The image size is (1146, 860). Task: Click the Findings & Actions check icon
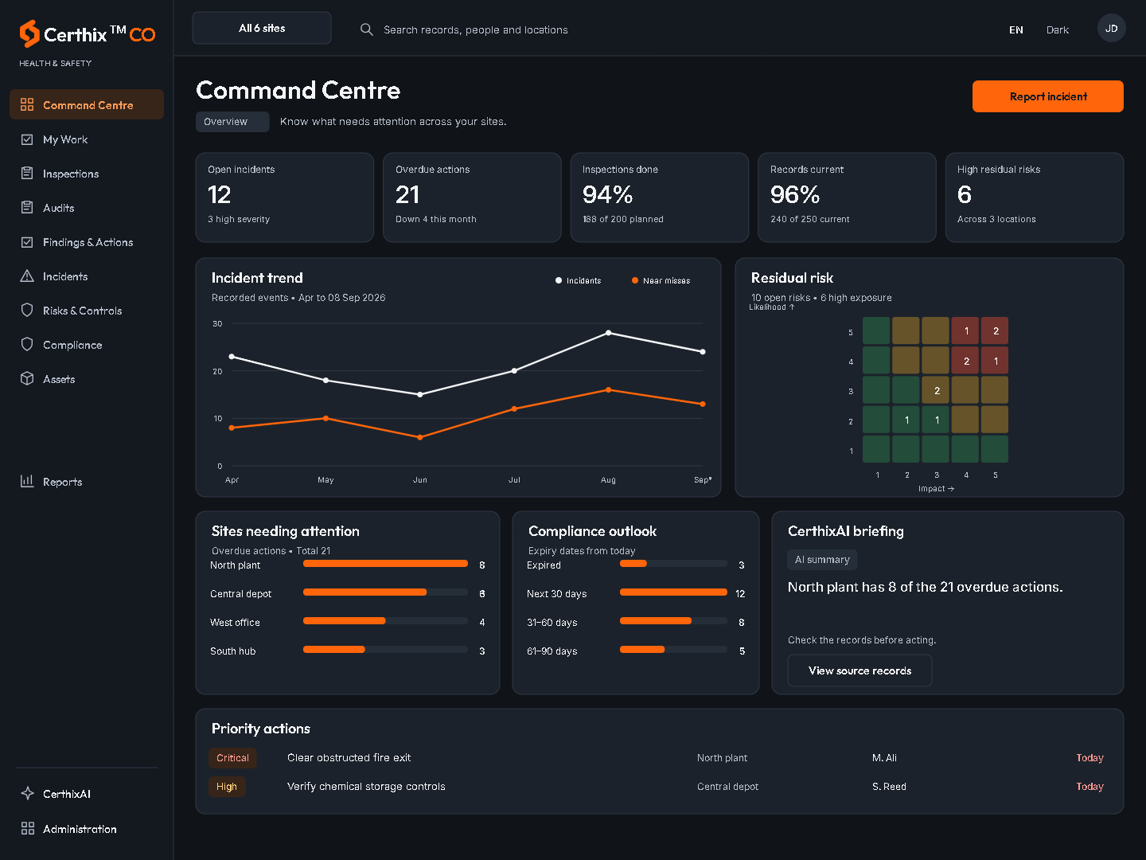[27, 242]
